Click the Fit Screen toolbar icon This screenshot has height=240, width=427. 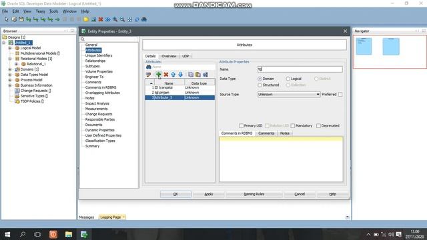[x=129, y=19]
